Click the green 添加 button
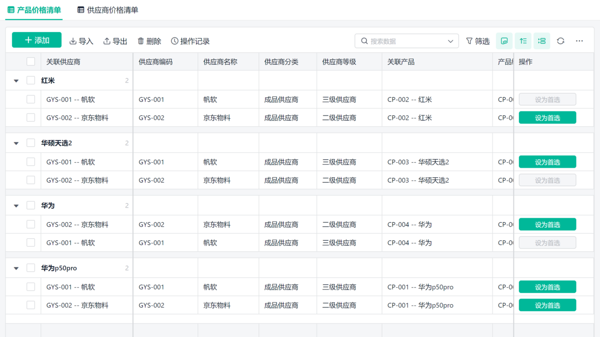Screen dimensions: 600x337 pyautogui.click(x=36, y=40)
